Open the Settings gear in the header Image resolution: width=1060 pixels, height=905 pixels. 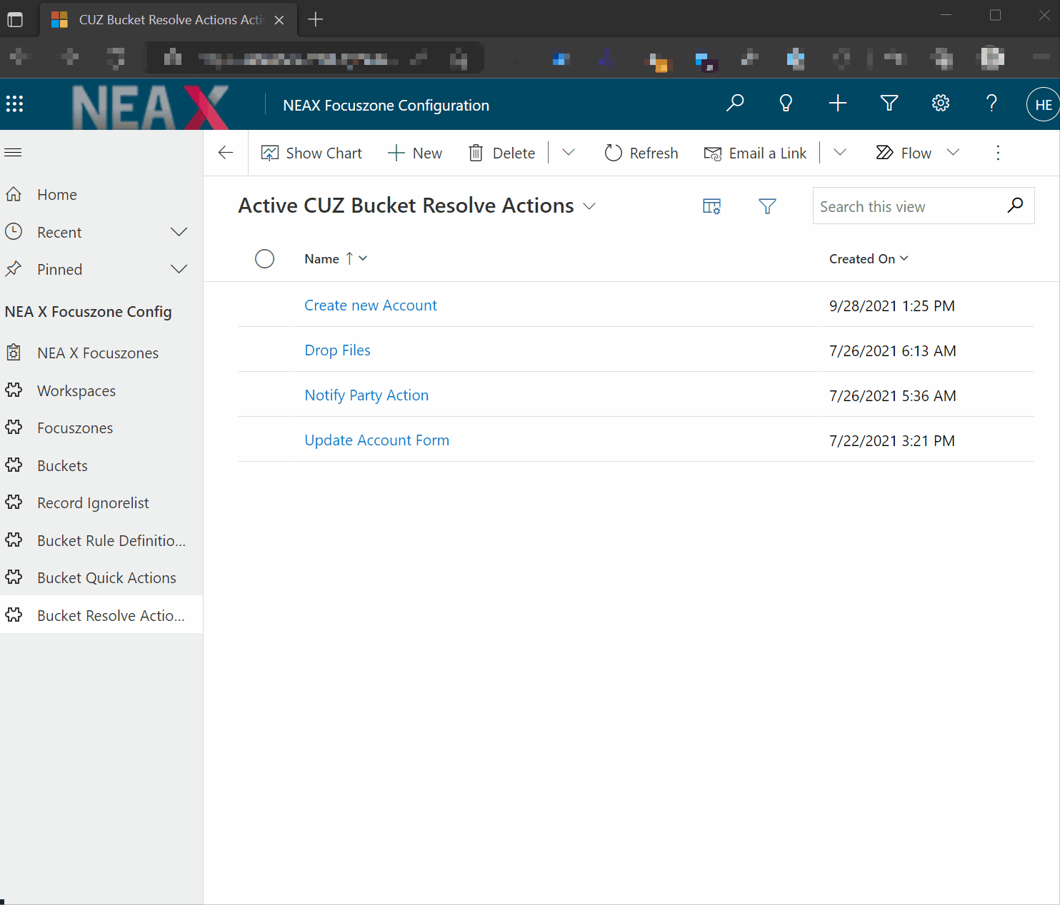coord(940,103)
